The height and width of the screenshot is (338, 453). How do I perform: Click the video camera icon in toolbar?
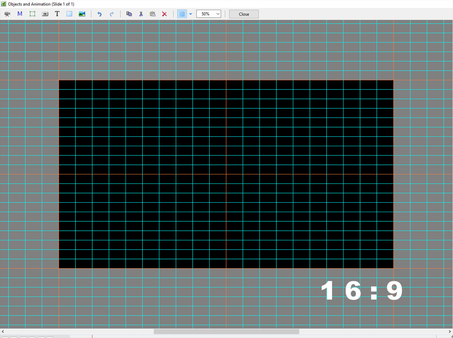[x=7, y=14]
